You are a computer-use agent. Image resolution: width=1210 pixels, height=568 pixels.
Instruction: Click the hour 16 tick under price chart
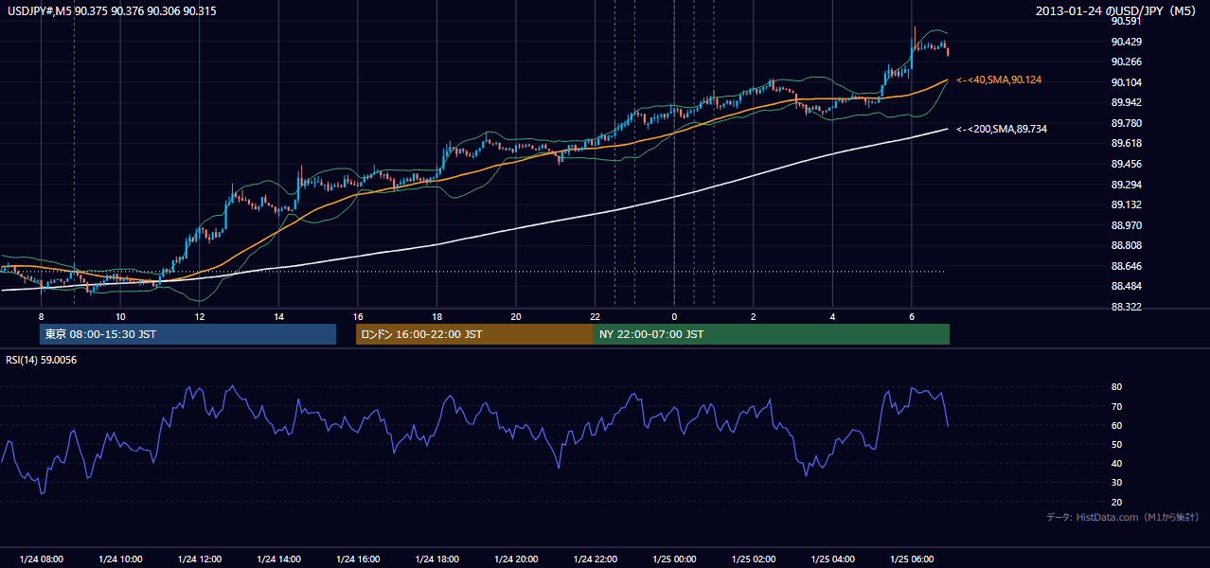[x=358, y=316]
